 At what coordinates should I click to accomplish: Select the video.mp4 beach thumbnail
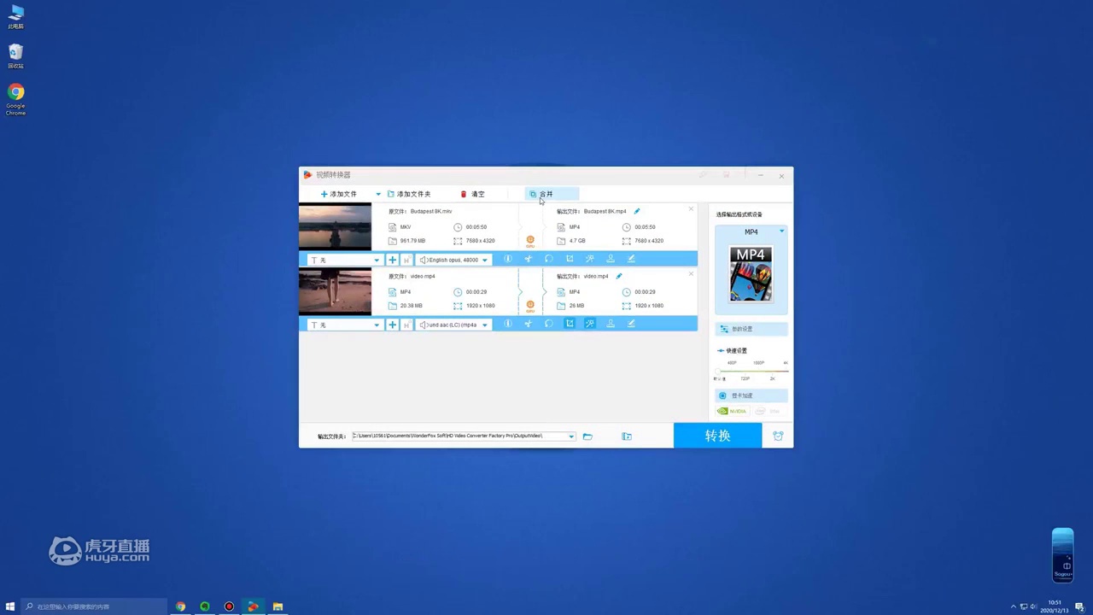coord(335,292)
